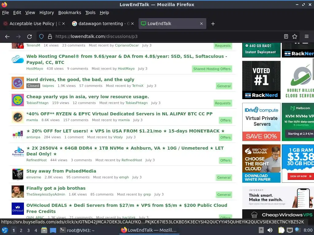
Task: Open the History menu
Action: point(47,13)
